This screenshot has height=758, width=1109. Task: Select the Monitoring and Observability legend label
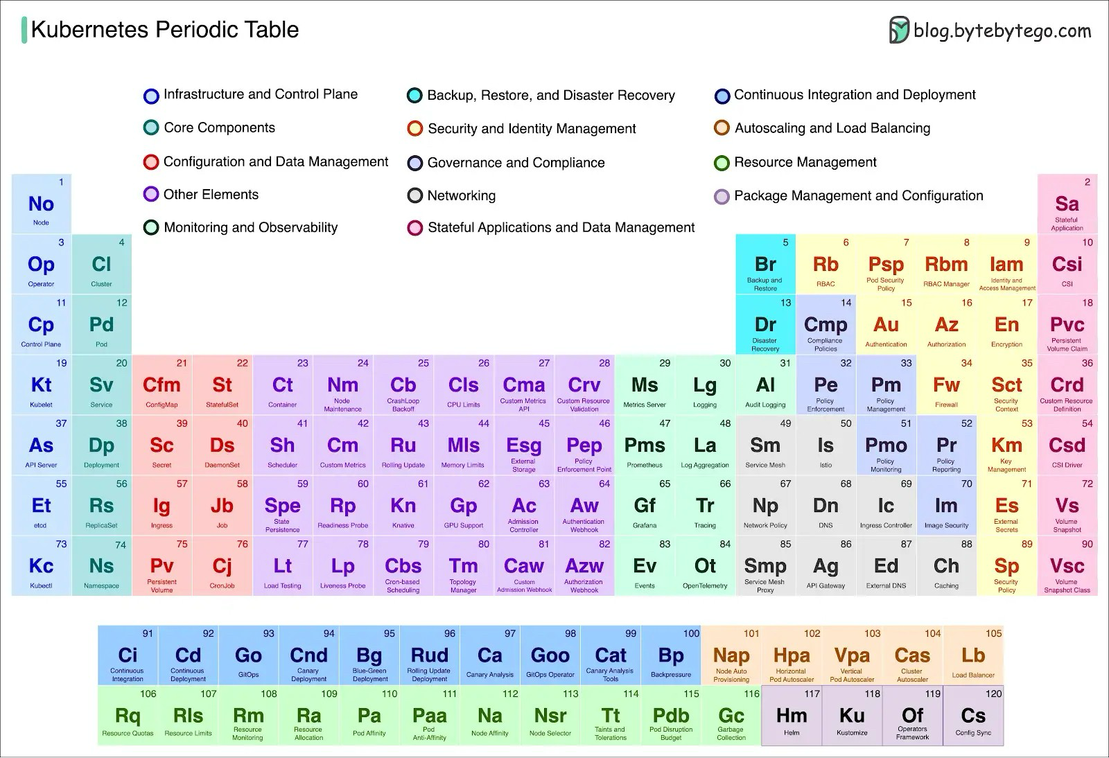[250, 227]
